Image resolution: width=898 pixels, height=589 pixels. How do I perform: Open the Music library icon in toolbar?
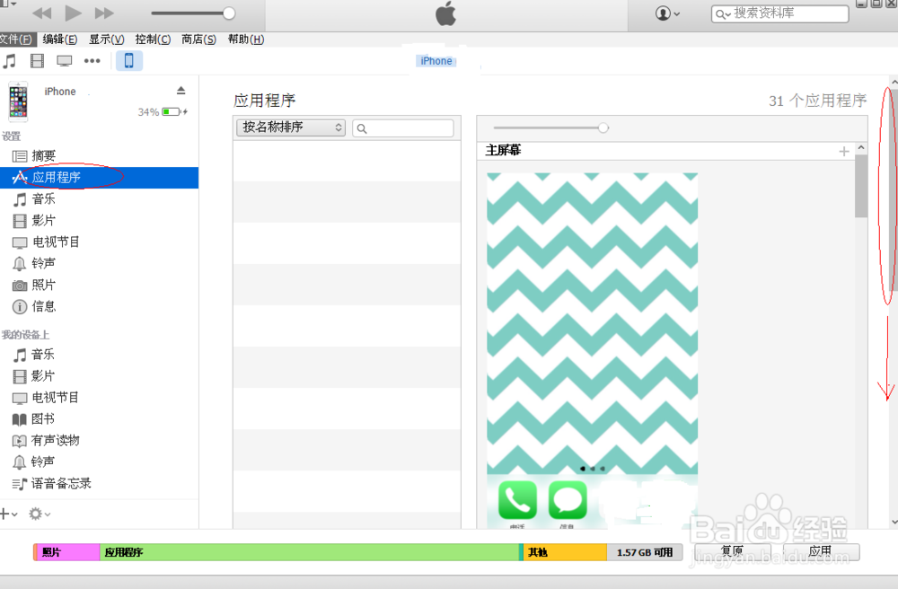tap(10, 61)
